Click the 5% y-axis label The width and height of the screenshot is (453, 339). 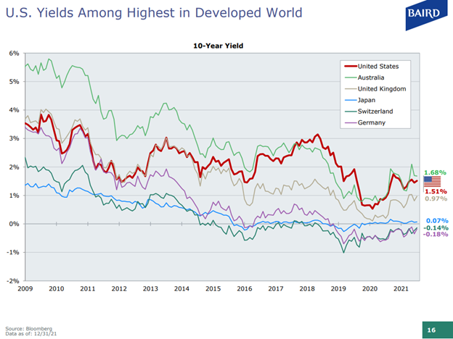tap(15, 82)
